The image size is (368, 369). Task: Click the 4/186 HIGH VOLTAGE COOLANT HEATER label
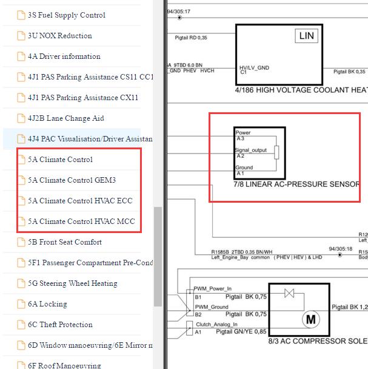301,90
